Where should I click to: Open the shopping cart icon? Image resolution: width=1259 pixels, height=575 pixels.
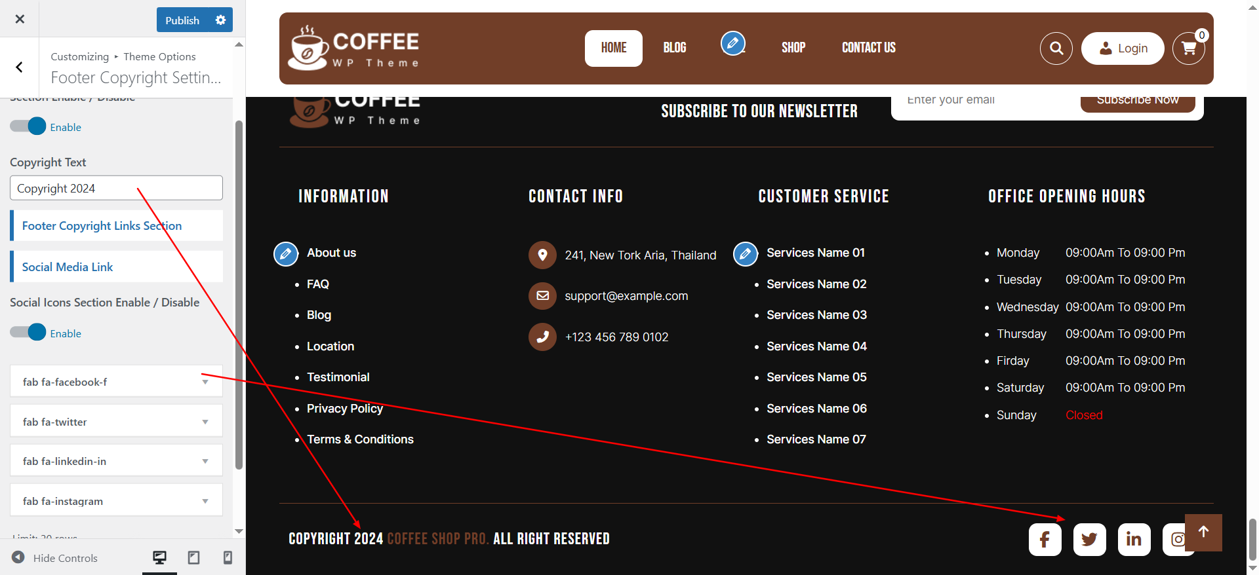click(x=1188, y=48)
